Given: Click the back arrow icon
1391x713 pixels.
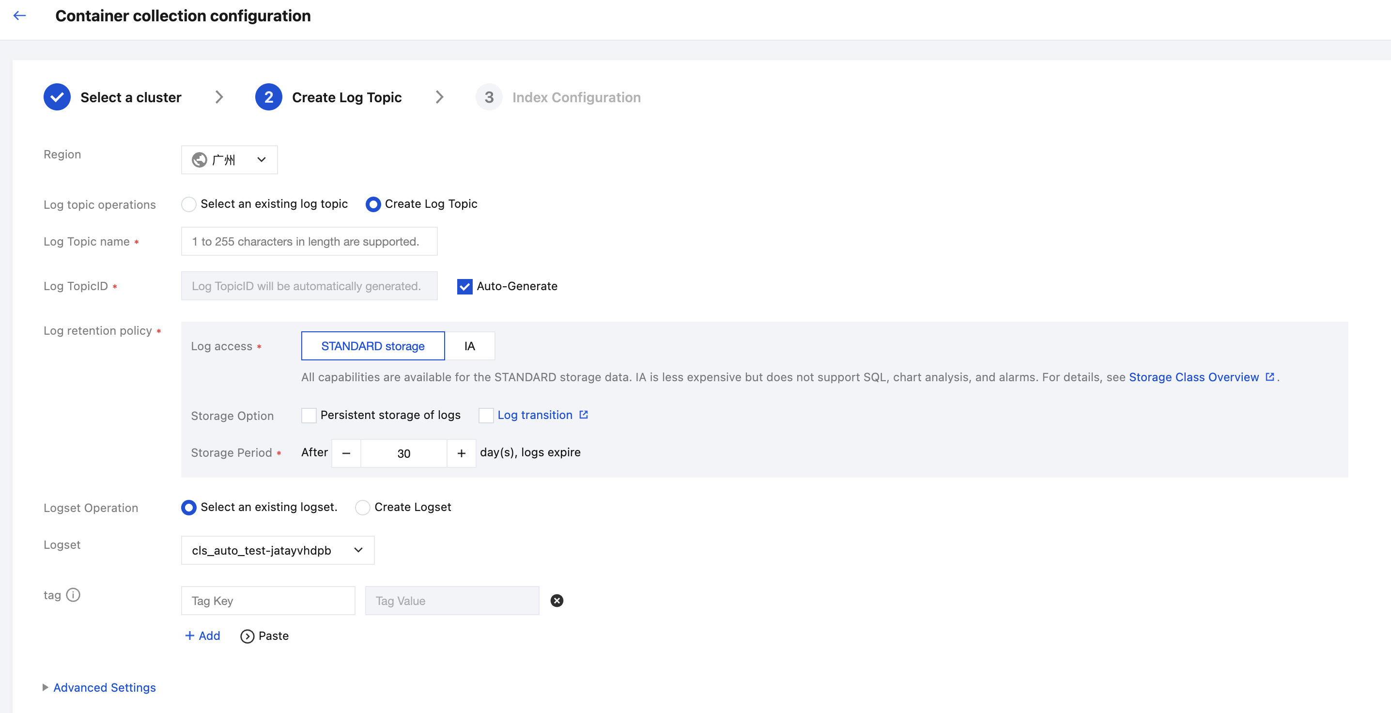Looking at the screenshot, I should [19, 15].
